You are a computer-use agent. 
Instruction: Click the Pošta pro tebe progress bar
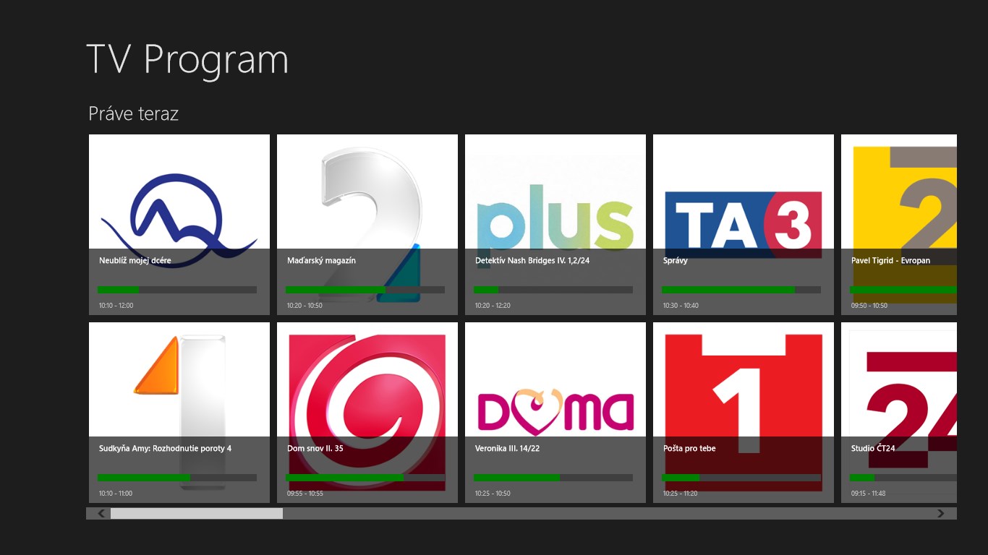point(741,478)
